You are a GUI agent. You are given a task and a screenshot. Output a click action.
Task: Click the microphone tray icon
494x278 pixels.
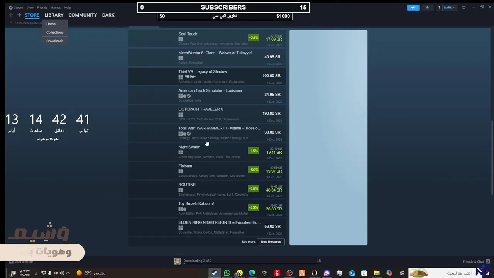(x=49, y=273)
